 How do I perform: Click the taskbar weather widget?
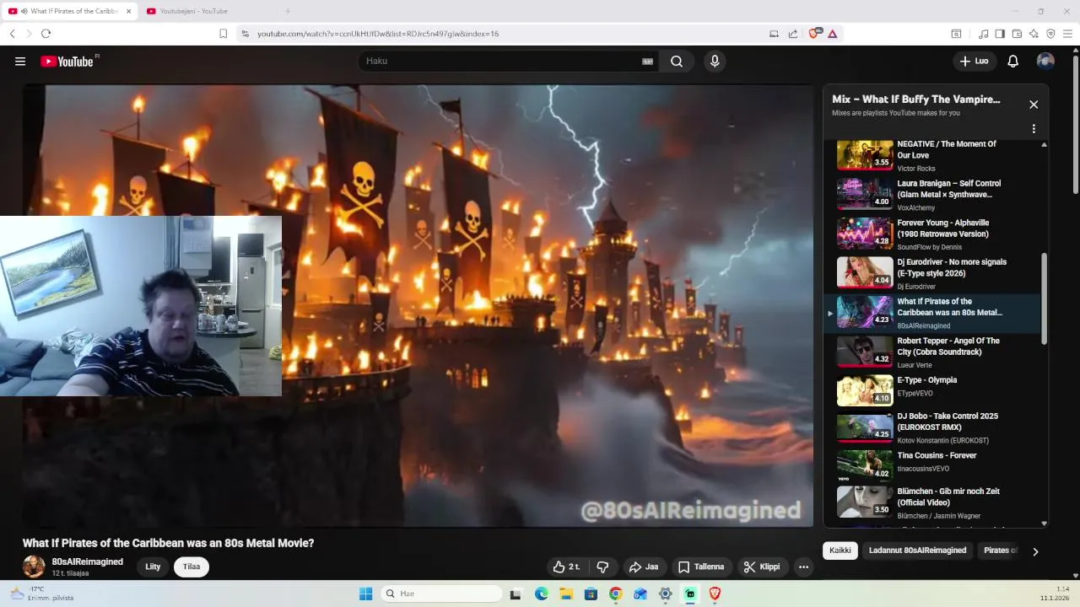point(42,594)
